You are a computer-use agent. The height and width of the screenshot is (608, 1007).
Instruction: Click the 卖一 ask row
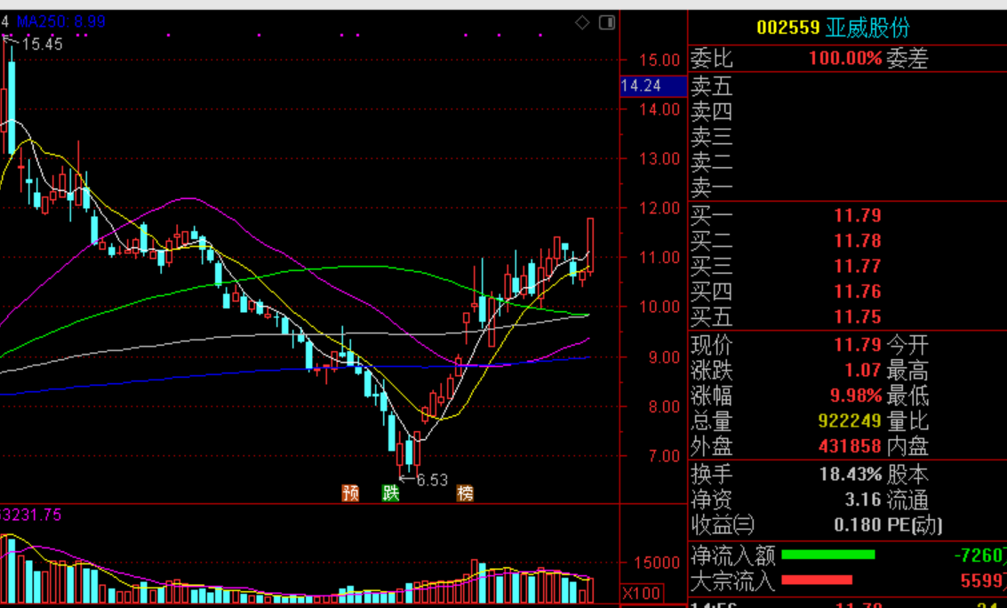click(x=712, y=188)
